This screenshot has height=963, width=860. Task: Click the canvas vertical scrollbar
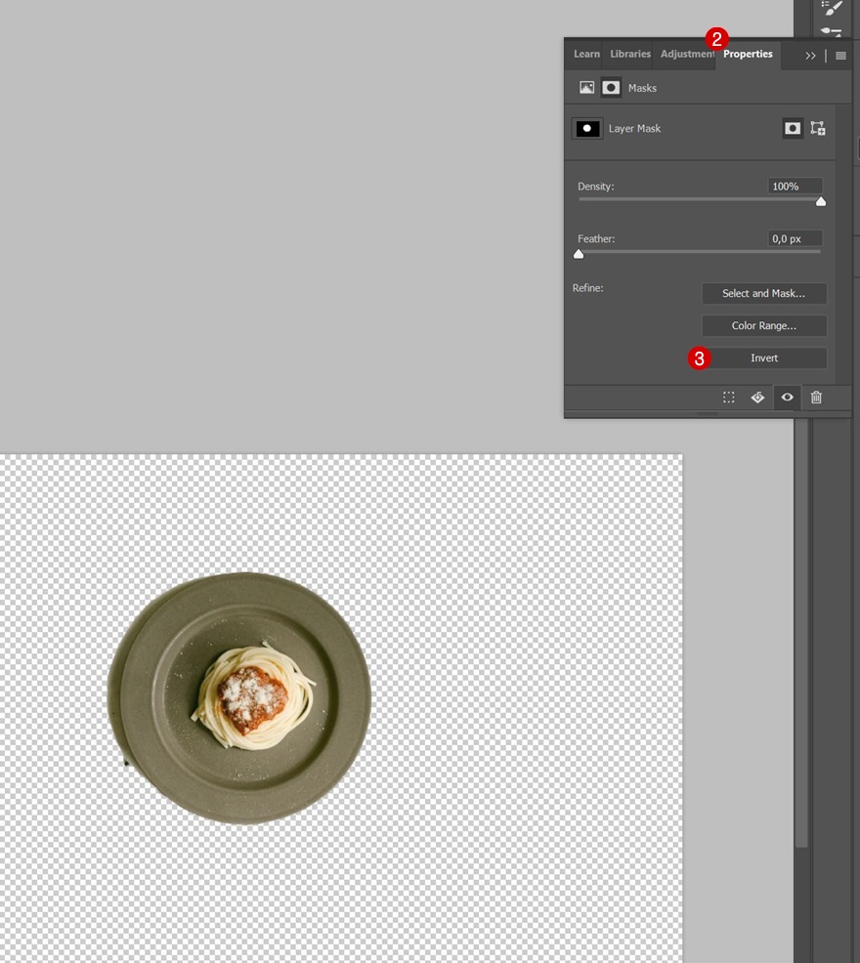[800, 633]
